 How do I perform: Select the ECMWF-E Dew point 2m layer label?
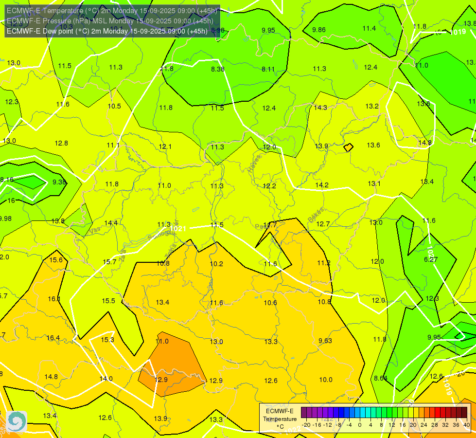coord(107,31)
